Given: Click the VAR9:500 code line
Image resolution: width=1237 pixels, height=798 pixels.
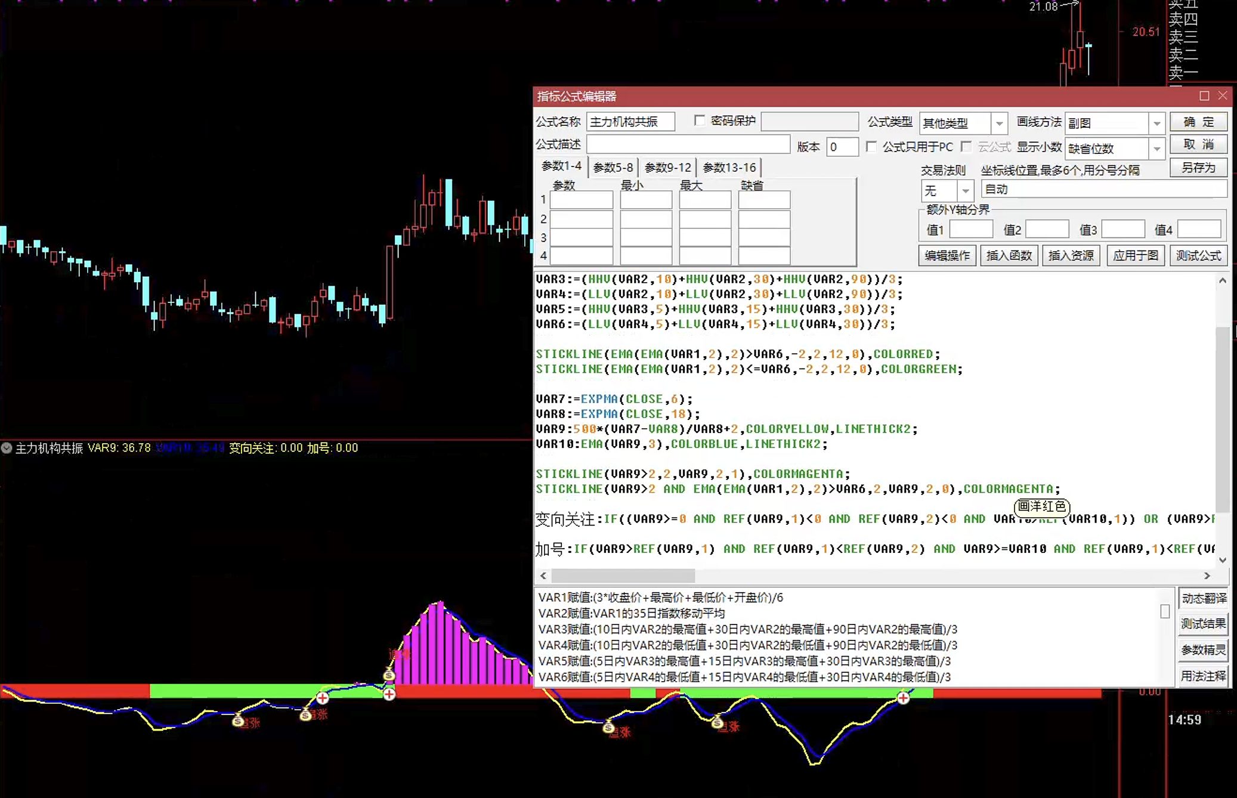Looking at the screenshot, I should [x=726, y=429].
